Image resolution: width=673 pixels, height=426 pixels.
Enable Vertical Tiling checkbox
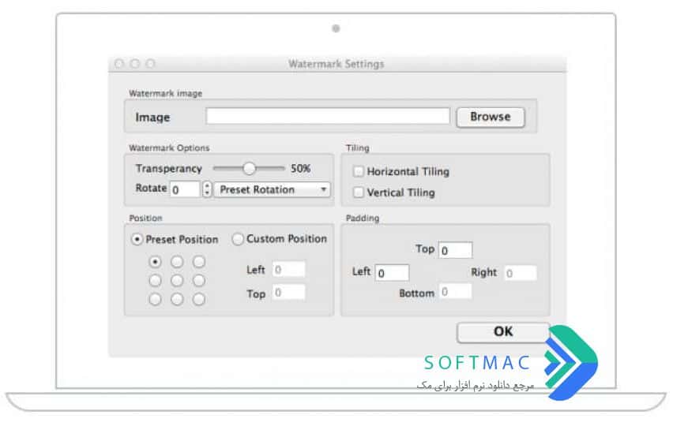click(x=358, y=192)
